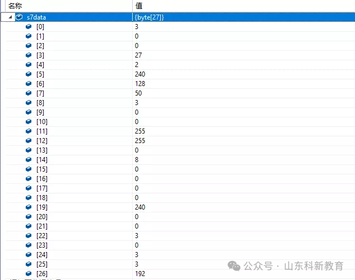Click the field icon for [3]
The width and height of the screenshot is (355, 280).
pyautogui.click(x=29, y=55)
